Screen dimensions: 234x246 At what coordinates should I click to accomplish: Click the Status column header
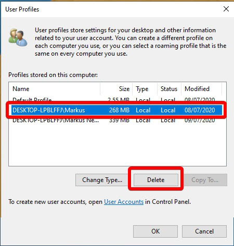(x=169, y=89)
